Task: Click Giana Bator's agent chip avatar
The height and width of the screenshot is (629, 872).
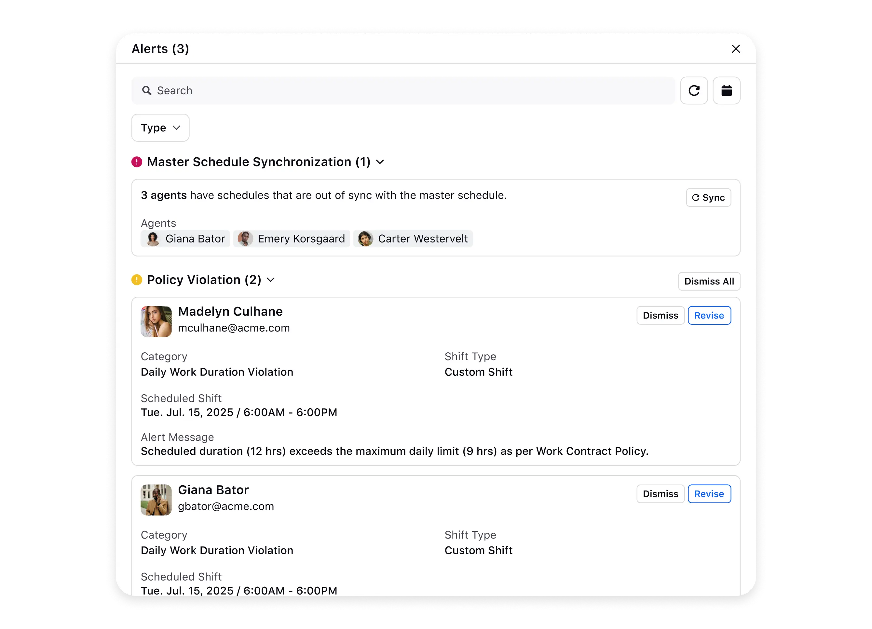Action: 153,239
